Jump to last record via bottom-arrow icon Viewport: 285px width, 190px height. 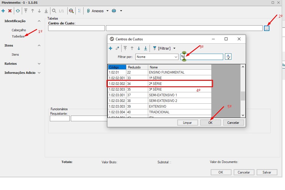(46, 11)
